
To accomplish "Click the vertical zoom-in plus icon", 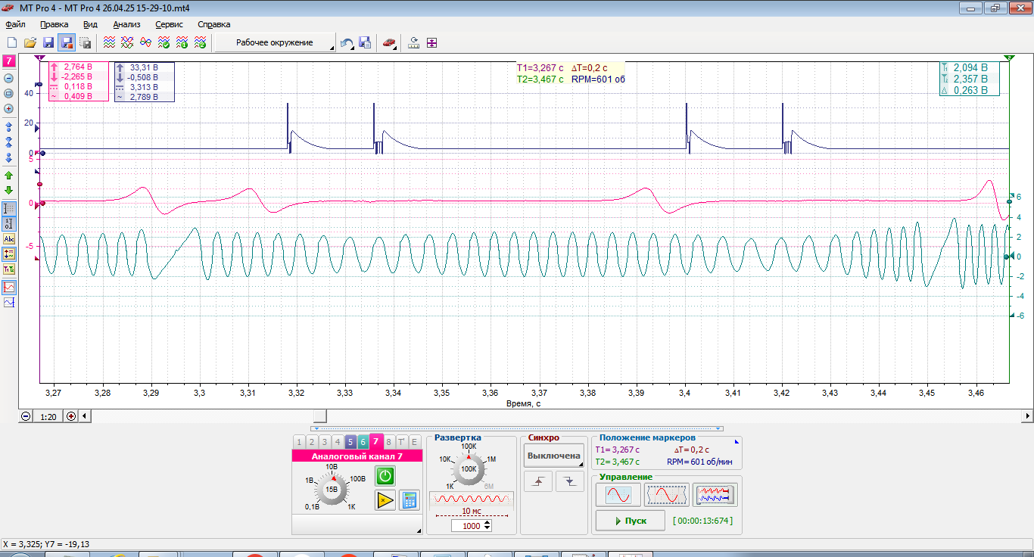I will pos(9,108).
